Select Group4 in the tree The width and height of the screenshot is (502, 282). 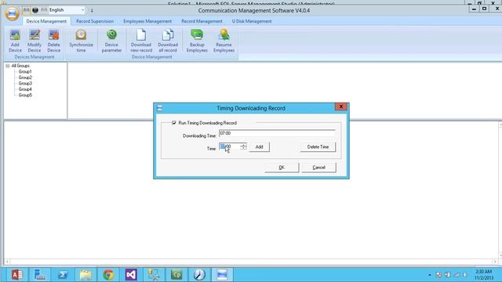(x=25, y=89)
